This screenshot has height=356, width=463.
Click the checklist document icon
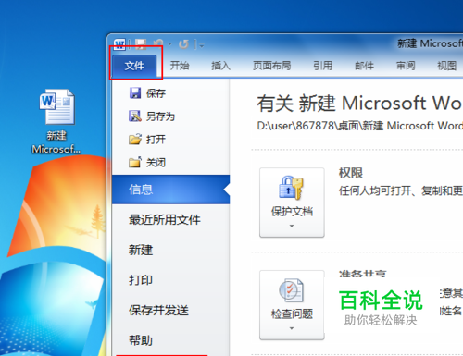pos(292,290)
